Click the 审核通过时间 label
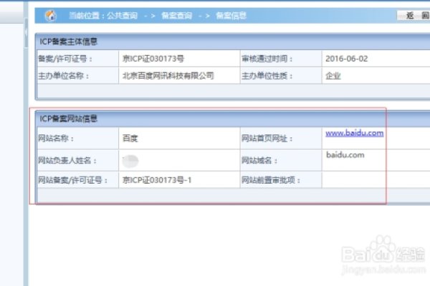The image size is (430, 286). pyautogui.click(x=267, y=59)
